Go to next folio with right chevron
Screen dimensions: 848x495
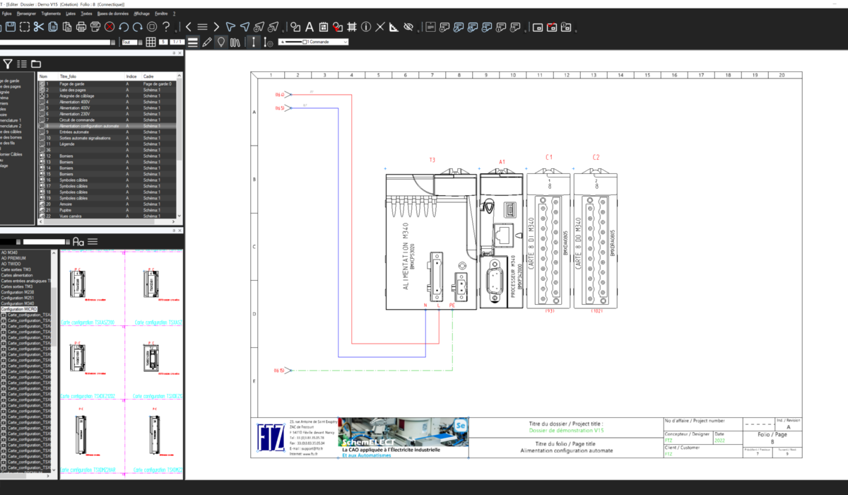(x=216, y=27)
